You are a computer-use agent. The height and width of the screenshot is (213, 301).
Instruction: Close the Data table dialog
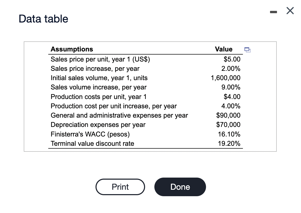[x=290, y=12]
